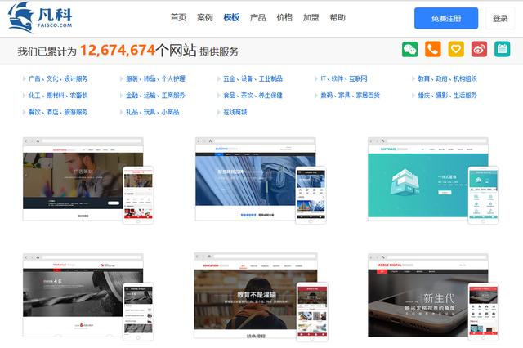This screenshot has height=348, width=523.
Task: Open the grayscale mechanical drill template
Action: (x=88, y=297)
